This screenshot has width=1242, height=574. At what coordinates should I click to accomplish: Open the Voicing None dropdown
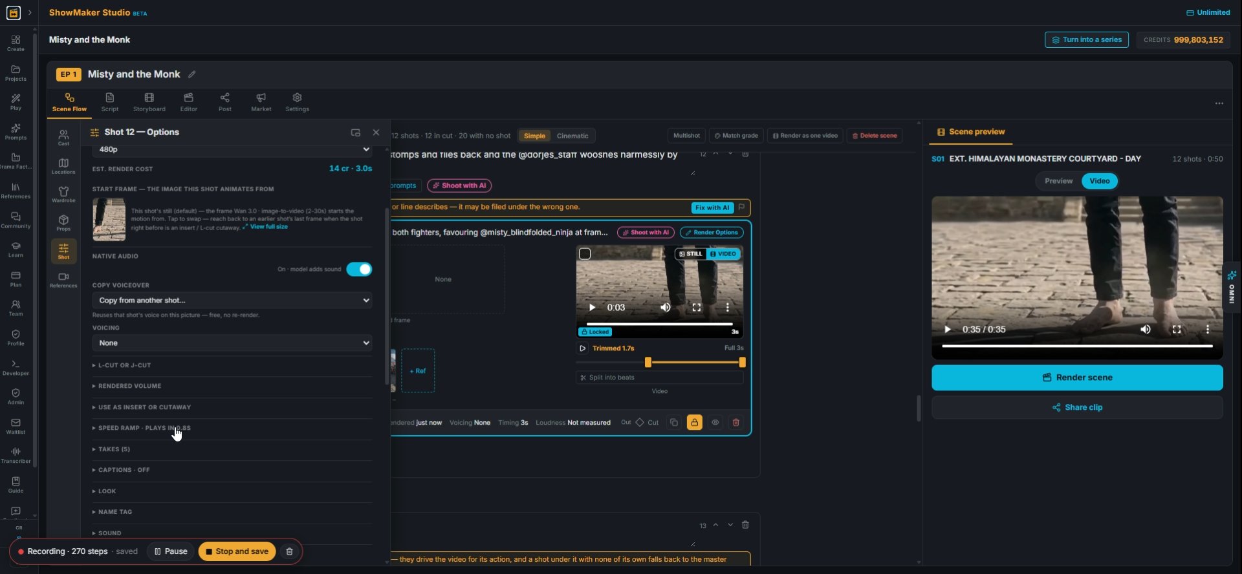point(232,343)
